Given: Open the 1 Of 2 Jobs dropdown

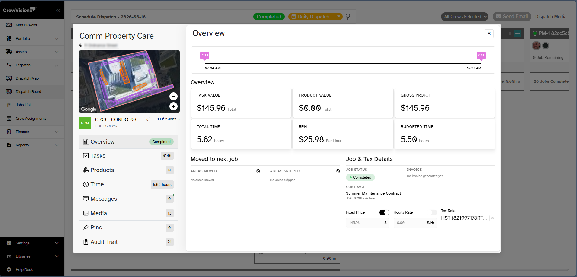Looking at the screenshot, I should tap(169, 119).
